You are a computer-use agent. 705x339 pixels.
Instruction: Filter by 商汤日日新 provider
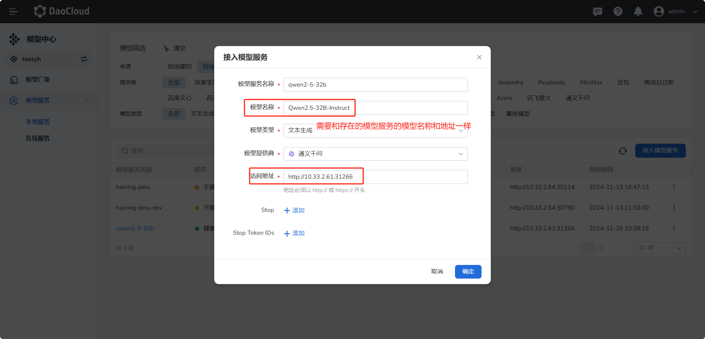[659, 83]
